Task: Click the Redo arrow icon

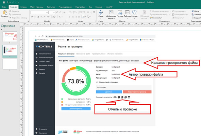Action: coord(14,2)
